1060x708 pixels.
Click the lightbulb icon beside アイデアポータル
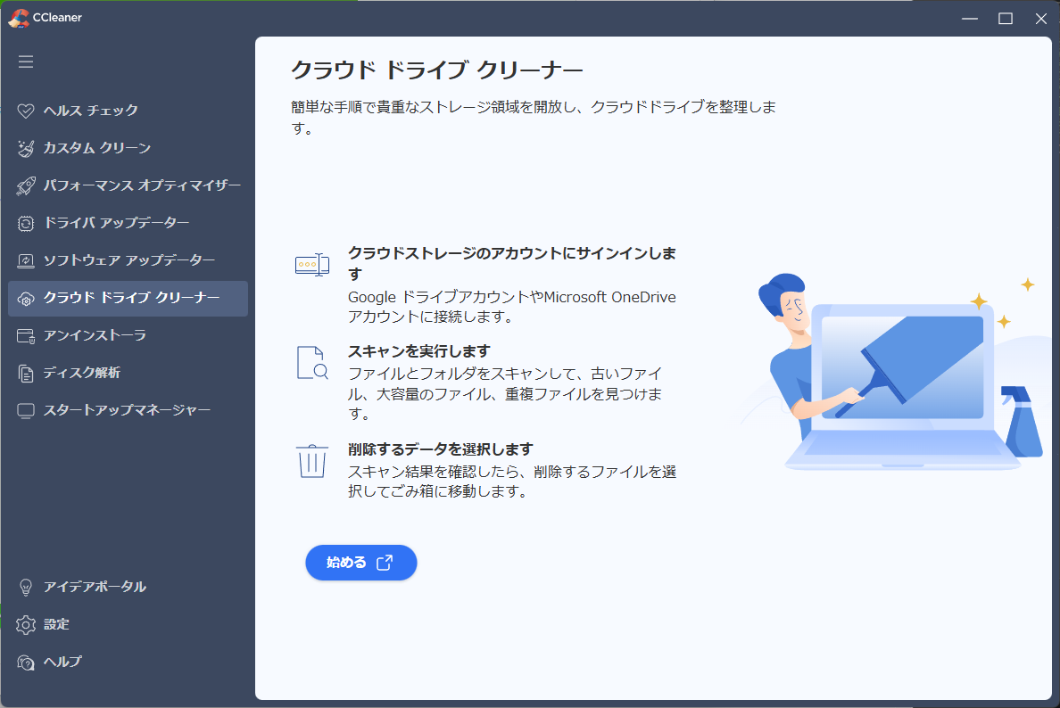(26, 588)
